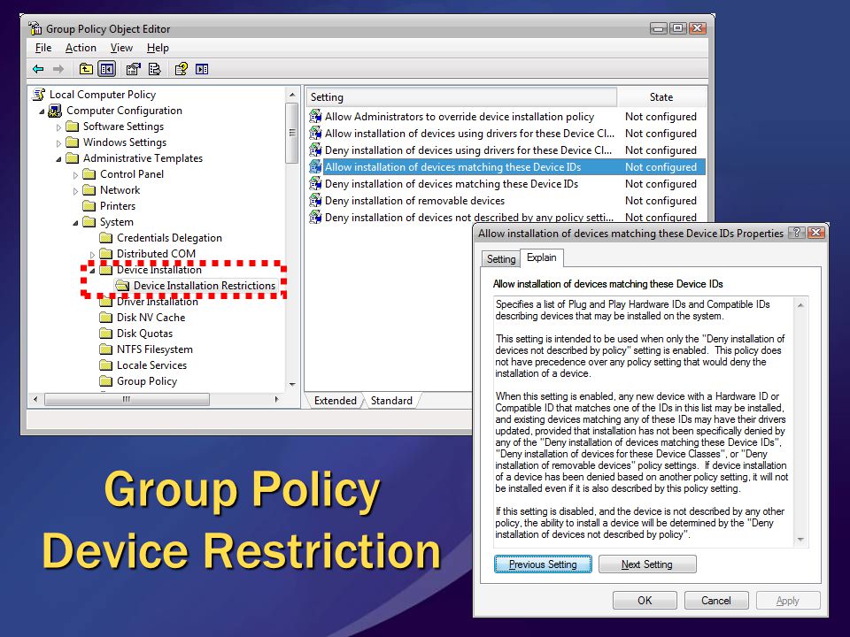Click the Control Panel folder icon
This screenshot has width=850, height=637.
pos(89,174)
